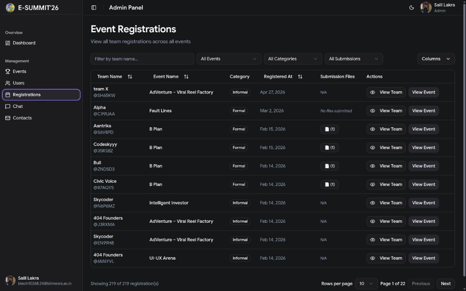The image size is (466, 291).
Task: Go to Events in sidebar
Action: point(41,71)
